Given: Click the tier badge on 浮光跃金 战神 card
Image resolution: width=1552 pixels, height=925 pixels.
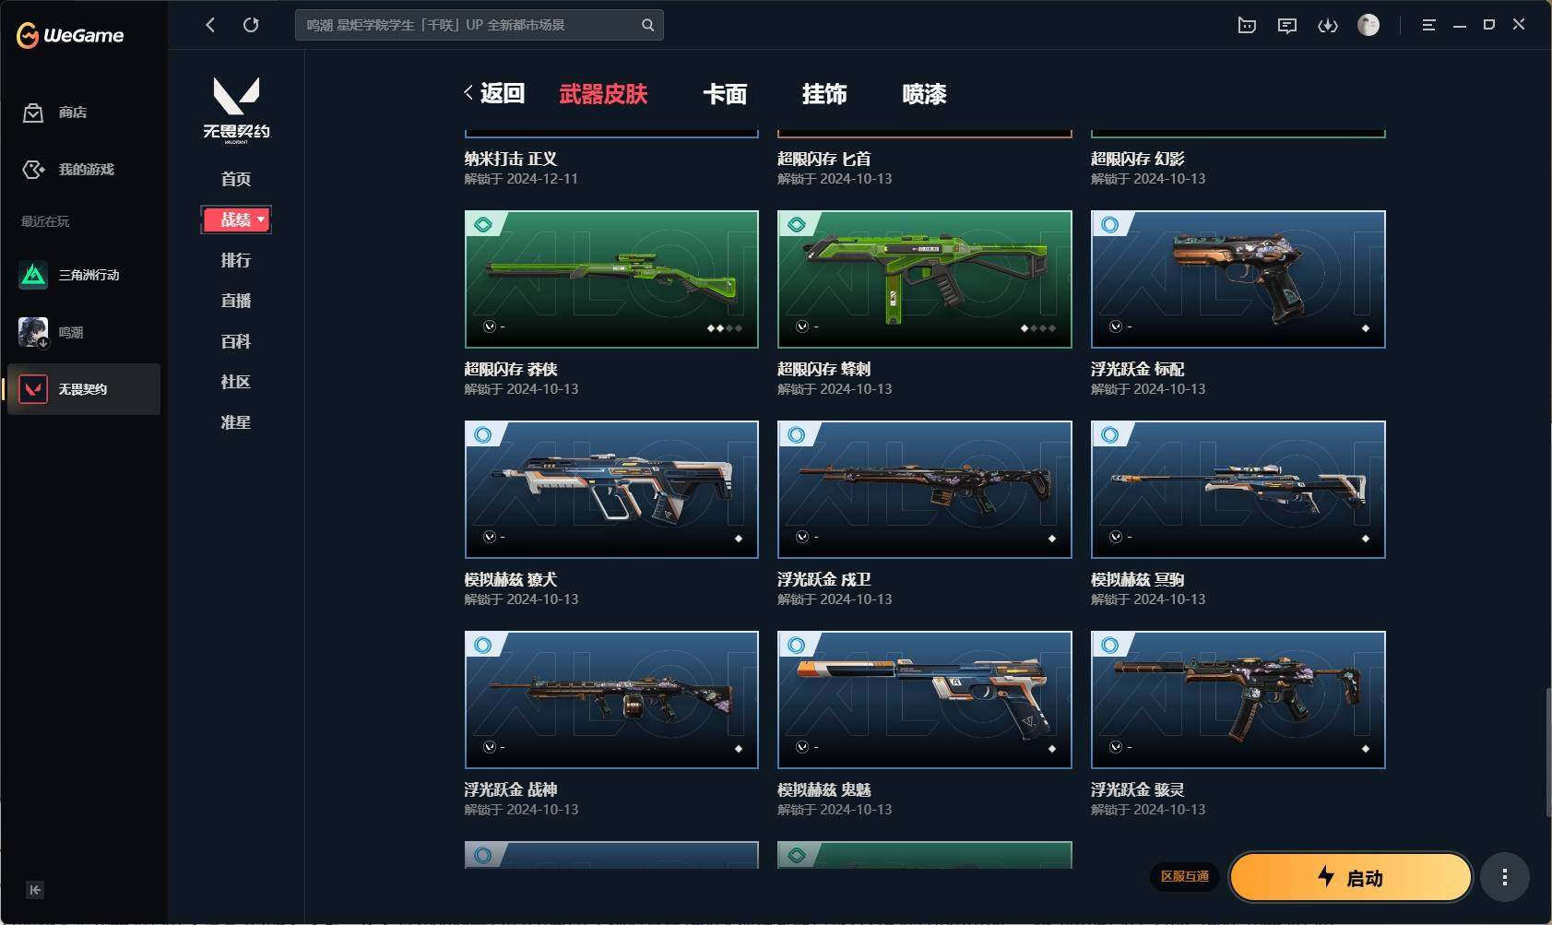Looking at the screenshot, I should pos(483,645).
